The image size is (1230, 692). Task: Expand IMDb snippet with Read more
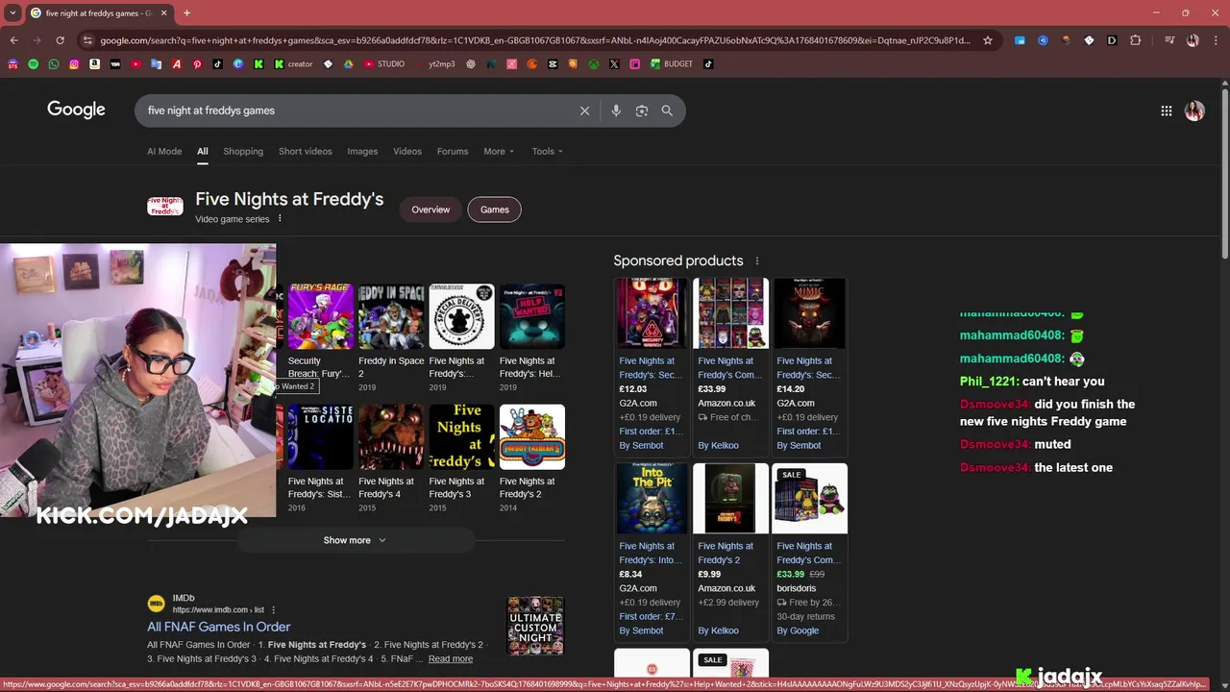[x=451, y=658]
